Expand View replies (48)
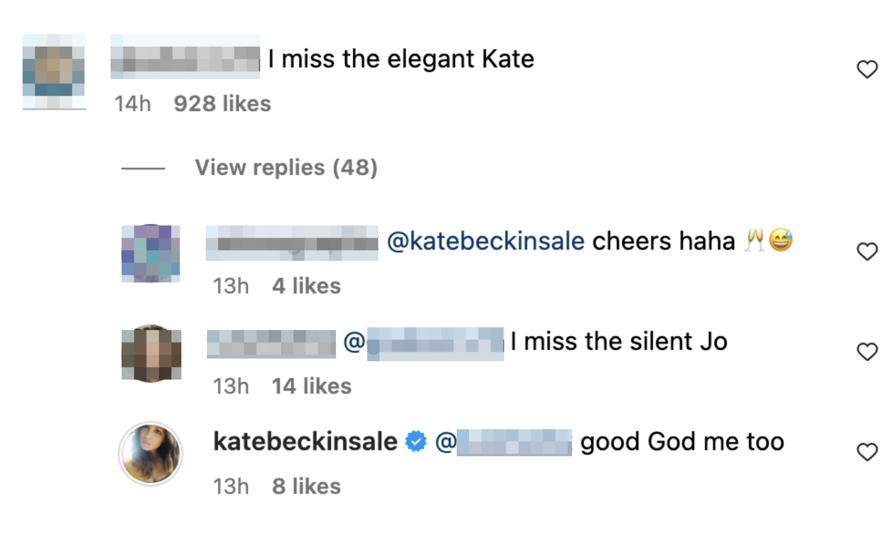This screenshot has height=554, width=892. pyautogui.click(x=286, y=168)
